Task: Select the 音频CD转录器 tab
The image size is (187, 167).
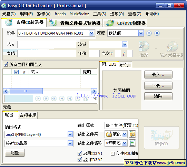Action: pos(24,22)
